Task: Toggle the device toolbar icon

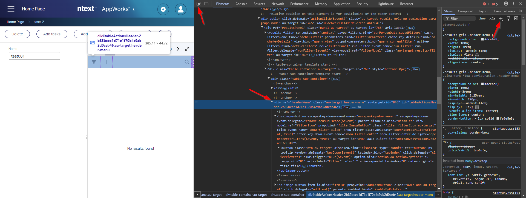Action: (x=206, y=4)
